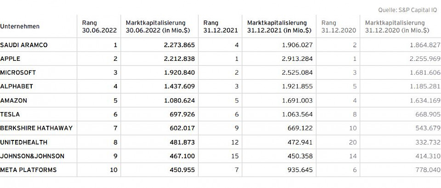
Task: Click the META PLATFORMS company name
Action: click(x=28, y=170)
